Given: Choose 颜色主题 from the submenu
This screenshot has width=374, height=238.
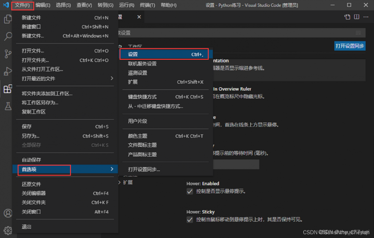Looking at the screenshot, I should tap(166, 136).
